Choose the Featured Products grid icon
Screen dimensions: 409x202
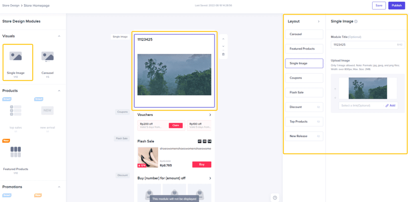coord(16,152)
